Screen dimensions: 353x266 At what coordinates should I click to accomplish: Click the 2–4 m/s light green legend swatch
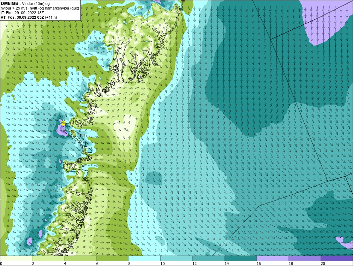(48, 258)
